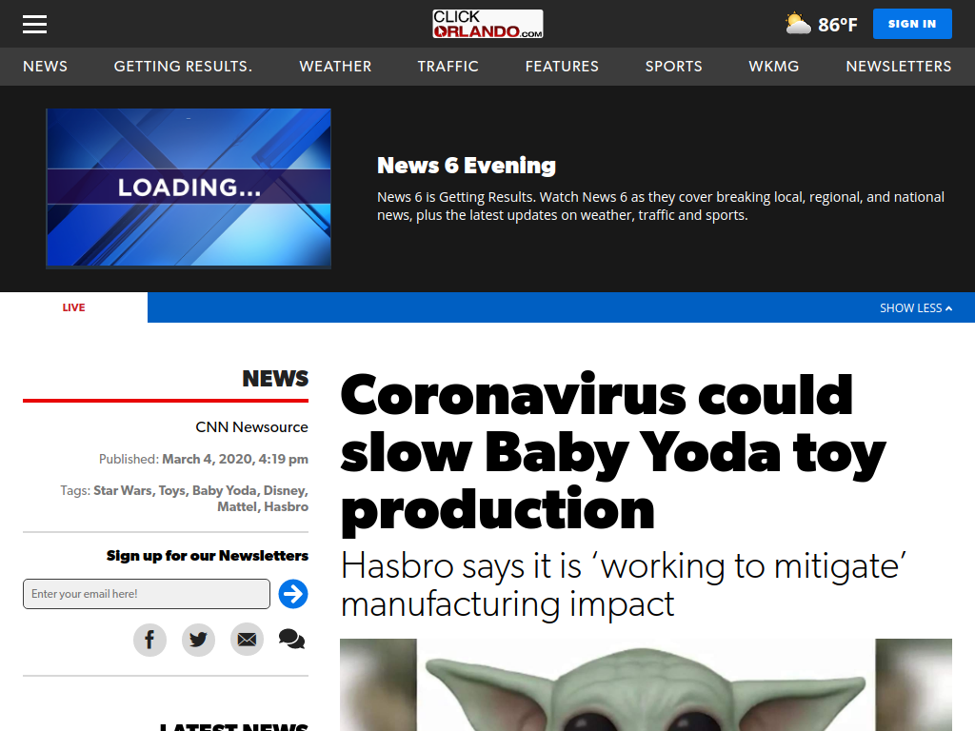Select the LIVE tab

coord(73,307)
